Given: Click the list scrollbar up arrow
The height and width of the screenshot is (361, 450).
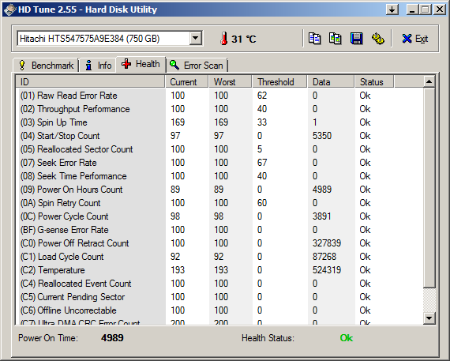Looking at the screenshot, I should pyautogui.click(x=429, y=82).
